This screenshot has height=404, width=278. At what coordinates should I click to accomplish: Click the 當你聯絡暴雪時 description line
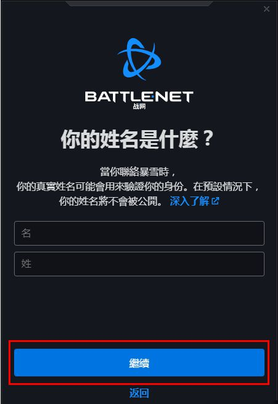[x=138, y=171]
